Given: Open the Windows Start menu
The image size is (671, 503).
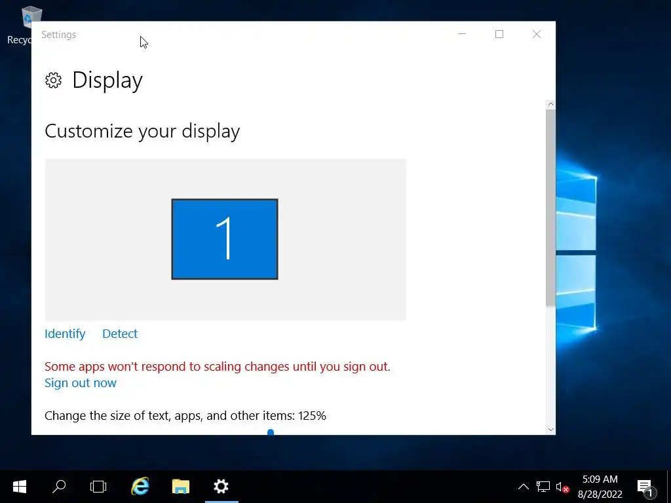Looking at the screenshot, I should tap(20, 487).
